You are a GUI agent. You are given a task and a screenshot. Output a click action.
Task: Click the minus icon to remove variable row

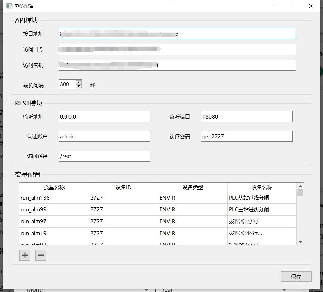coord(41,255)
